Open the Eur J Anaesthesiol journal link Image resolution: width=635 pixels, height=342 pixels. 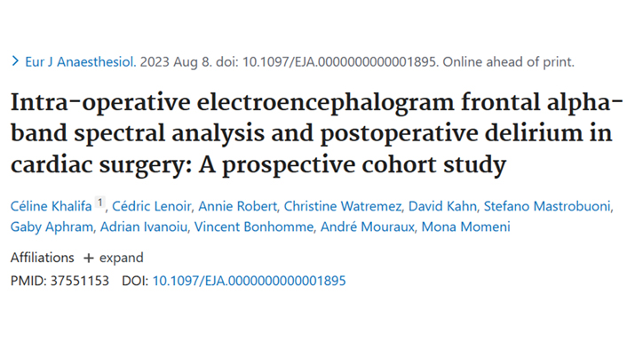point(80,62)
